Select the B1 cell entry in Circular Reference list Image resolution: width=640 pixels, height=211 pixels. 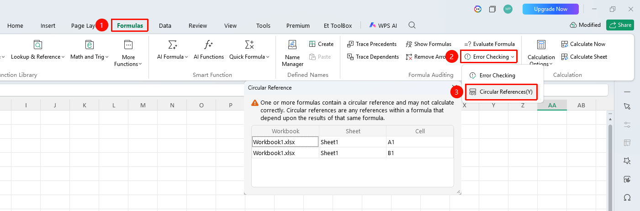(420, 153)
